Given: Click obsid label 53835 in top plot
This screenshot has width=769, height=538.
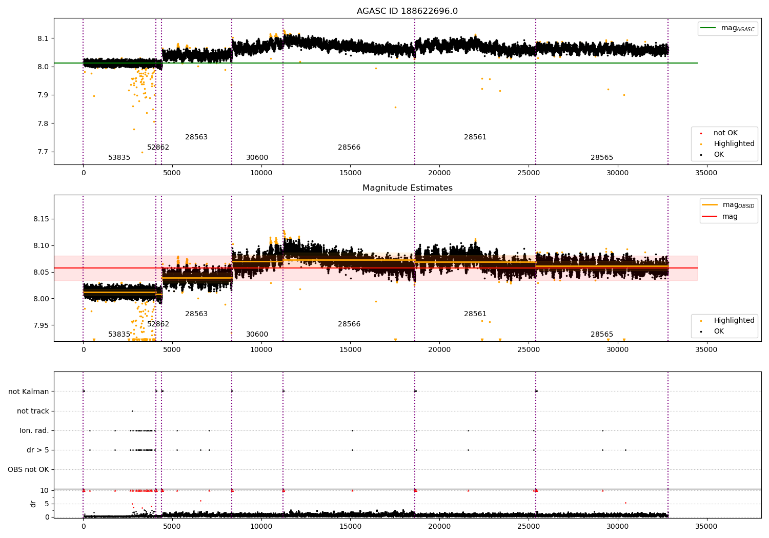Looking at the screenshot, I should [x=119, y=158].
